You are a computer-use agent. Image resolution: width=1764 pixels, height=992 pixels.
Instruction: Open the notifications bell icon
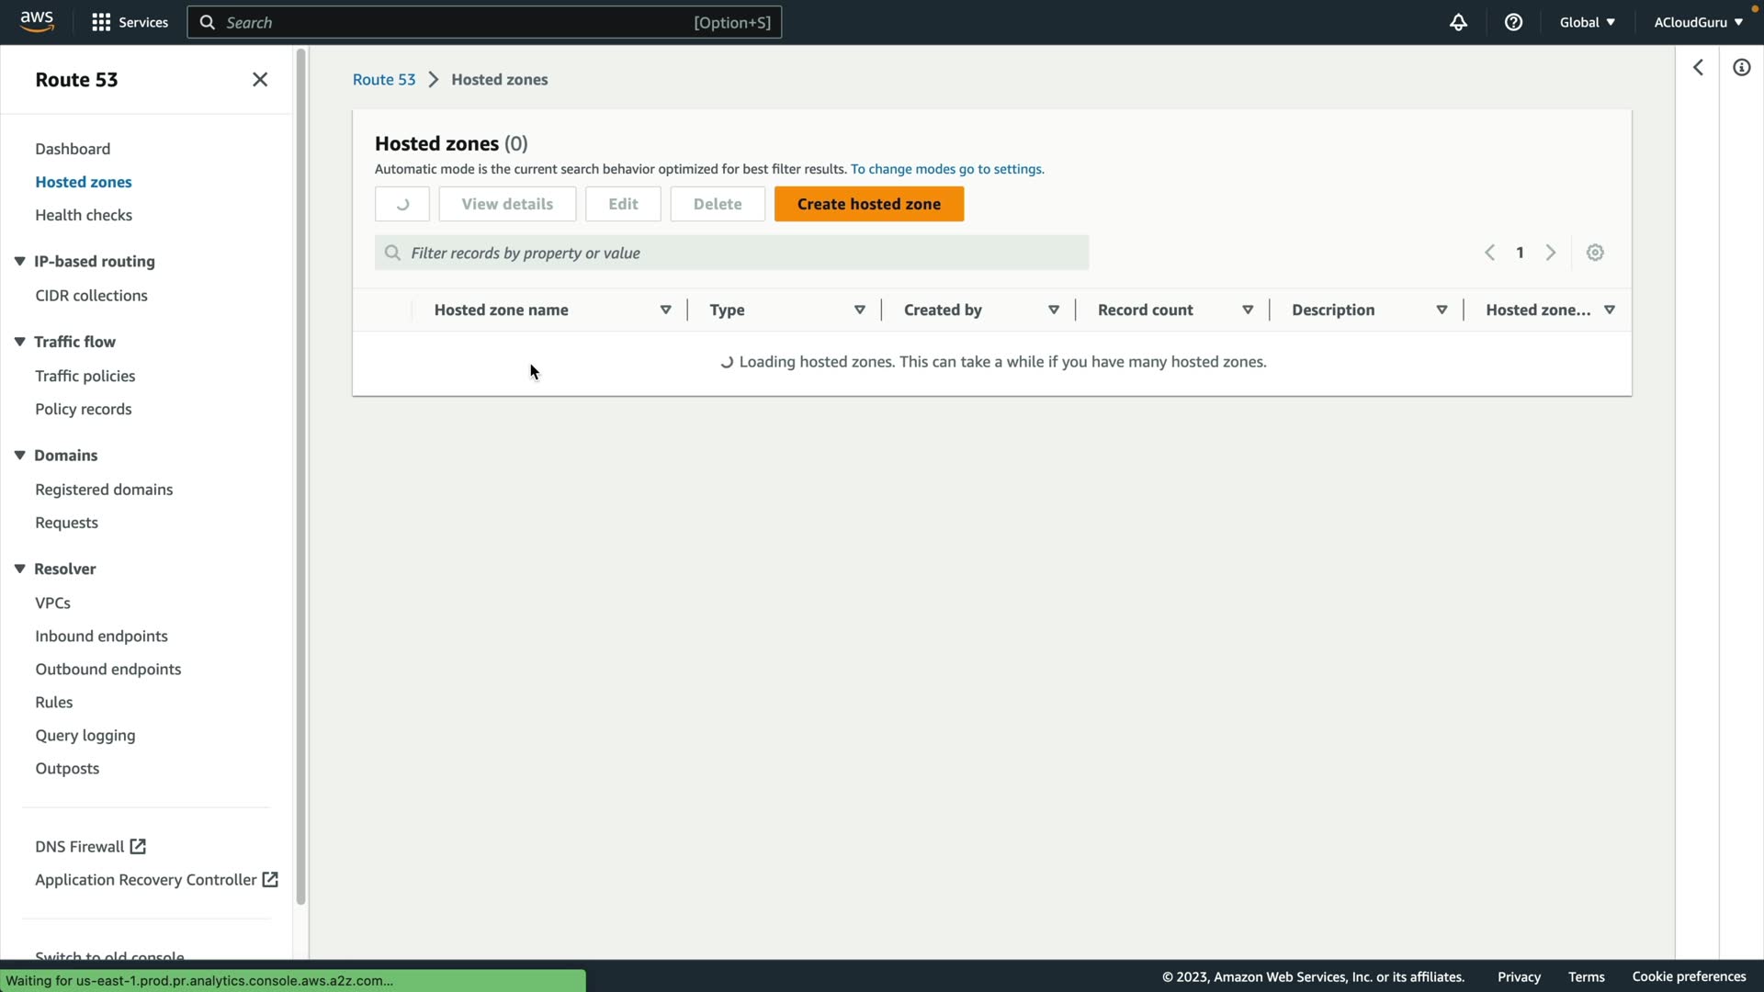pos(1458,22)
